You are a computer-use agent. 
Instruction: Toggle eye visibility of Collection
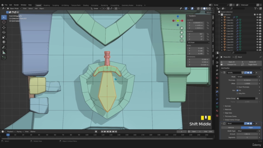(x=257, y=15)
